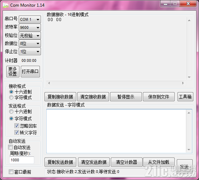Uncheck the 忽略回车 checkbox
The width and height of the screenshot is (199, 180).
[x=17, y=126]
